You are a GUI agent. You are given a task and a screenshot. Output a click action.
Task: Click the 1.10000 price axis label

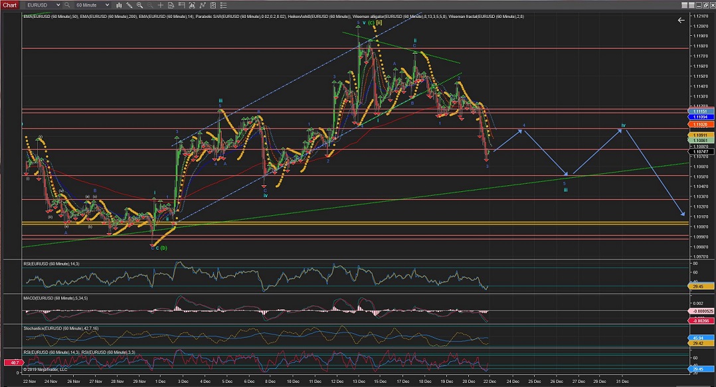pos(701,227)
